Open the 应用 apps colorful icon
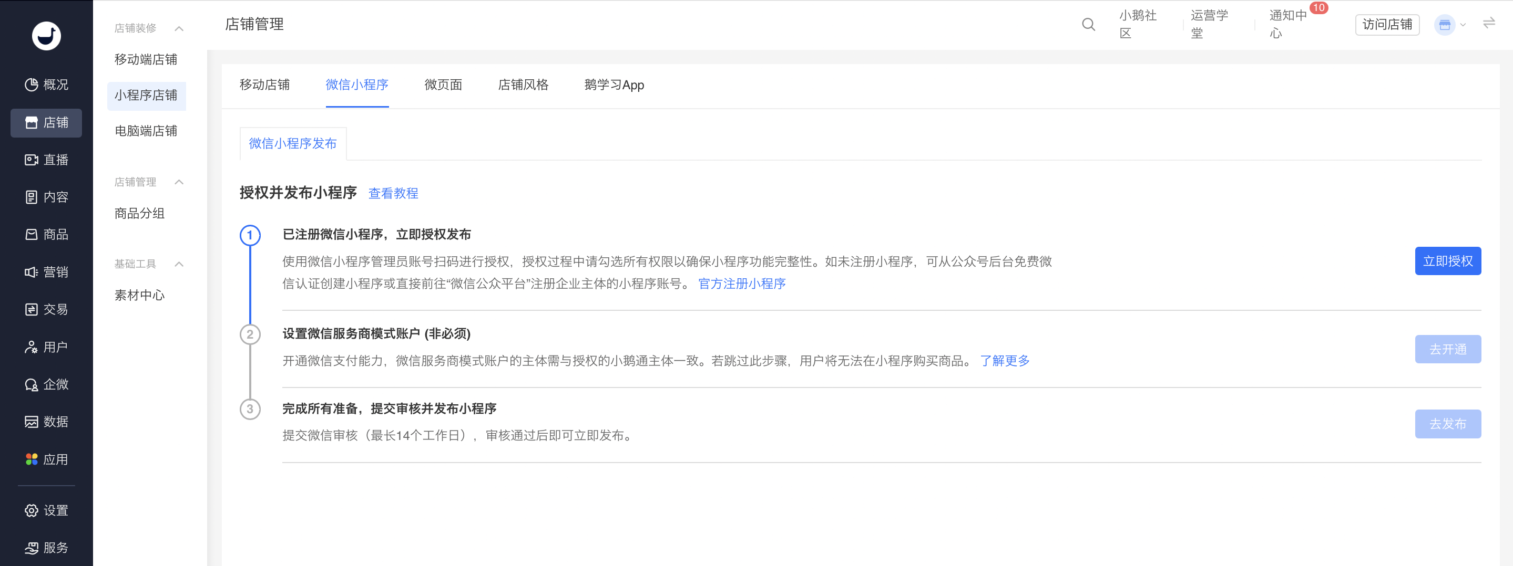Viewport: 1513px width, 566px height. coord(32,460)
